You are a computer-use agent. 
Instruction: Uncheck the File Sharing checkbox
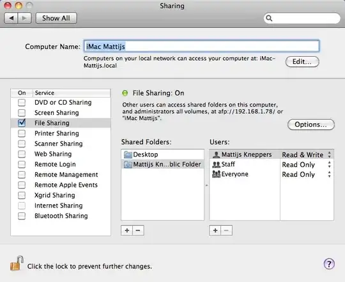[x=22, y=122]
